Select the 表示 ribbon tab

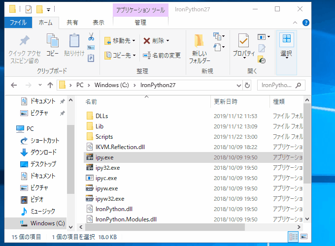point(99,23)
